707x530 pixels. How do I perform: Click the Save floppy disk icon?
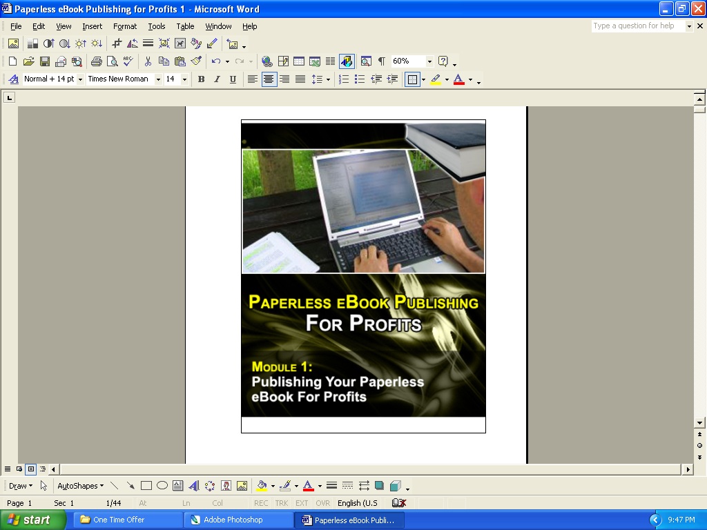[x=45, y=61]
